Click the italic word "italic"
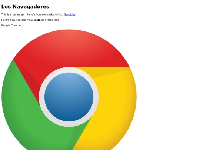 pos(50,20)
